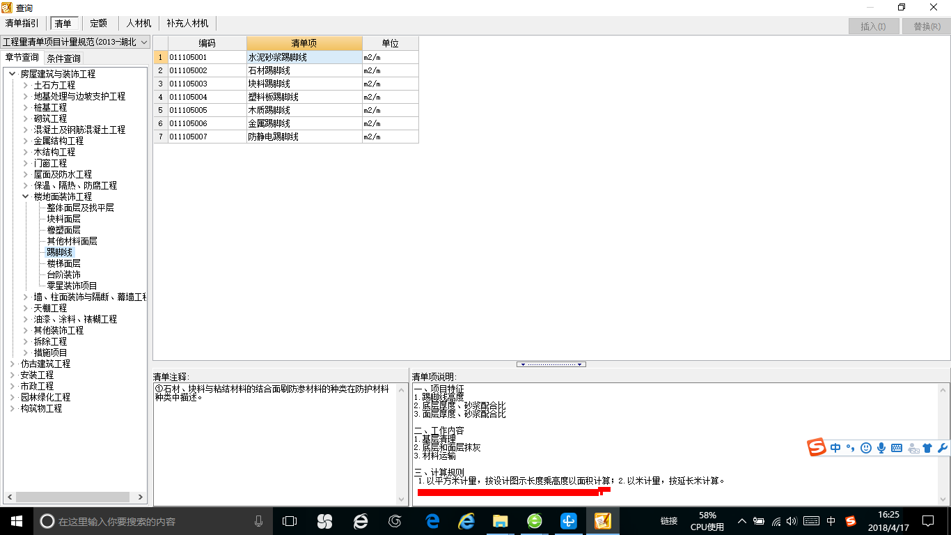
Task: Open the Windows Start menu
Action: coord(15,521)
